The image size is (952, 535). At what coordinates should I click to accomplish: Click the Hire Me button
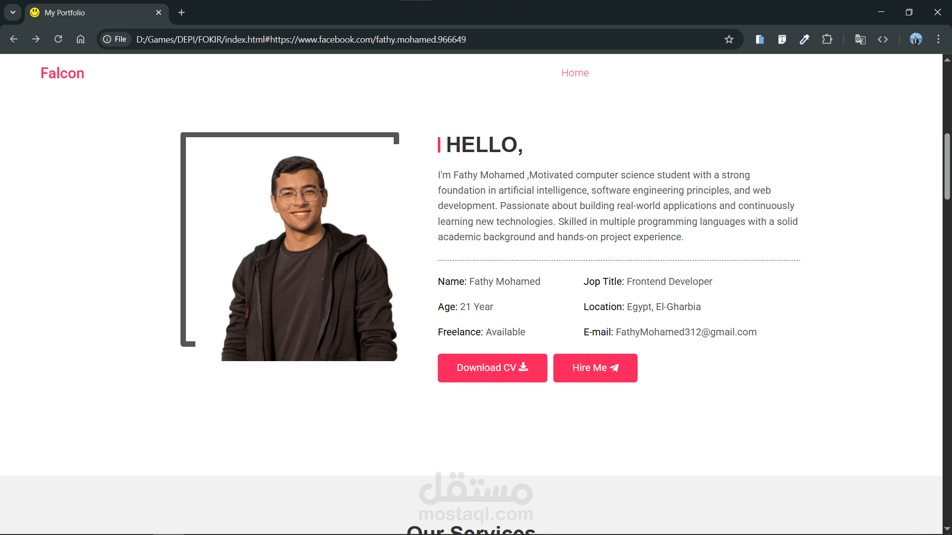595,368
